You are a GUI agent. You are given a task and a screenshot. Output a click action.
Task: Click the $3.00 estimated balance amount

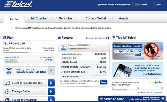103,72
